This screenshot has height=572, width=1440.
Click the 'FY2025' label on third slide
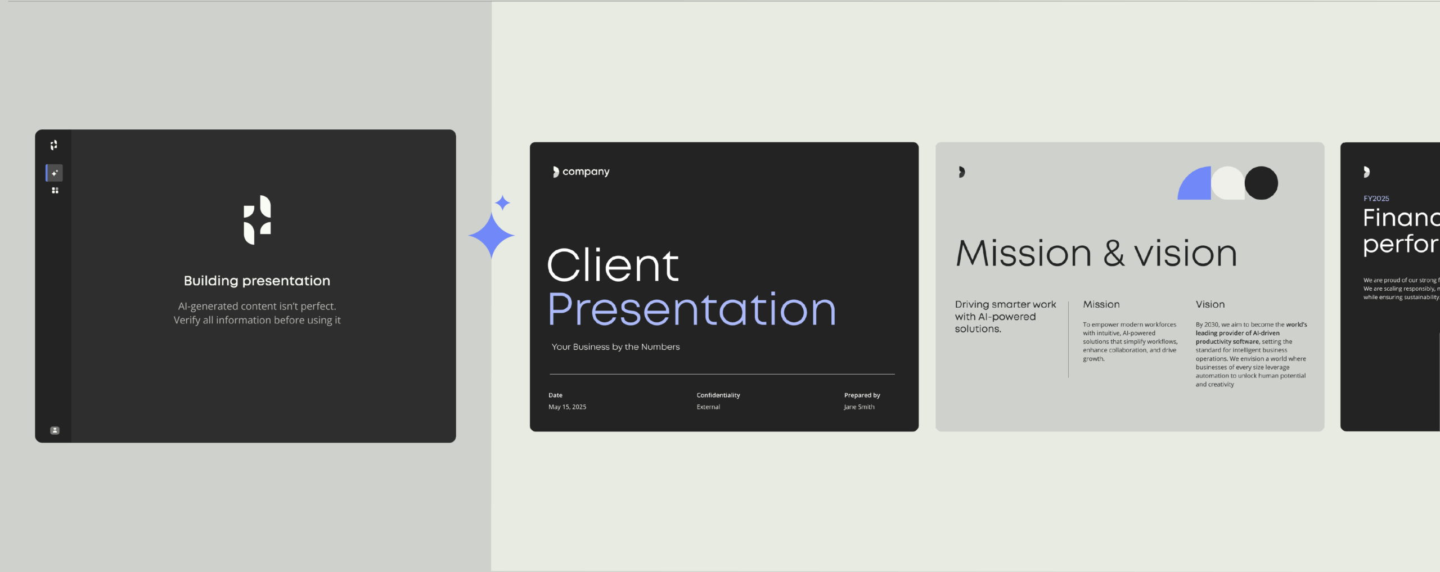[x=1376, y=199]
